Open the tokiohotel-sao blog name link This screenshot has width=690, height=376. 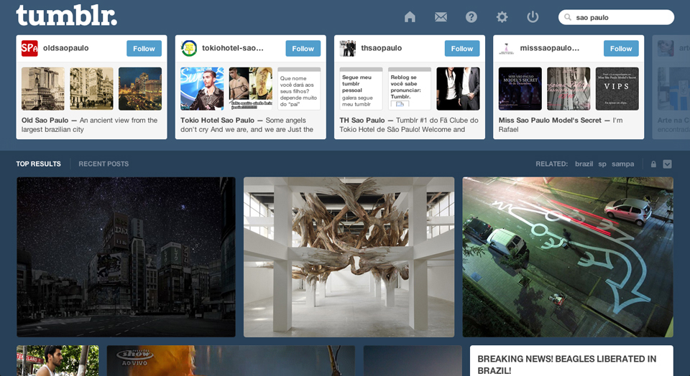click(233, 48)
